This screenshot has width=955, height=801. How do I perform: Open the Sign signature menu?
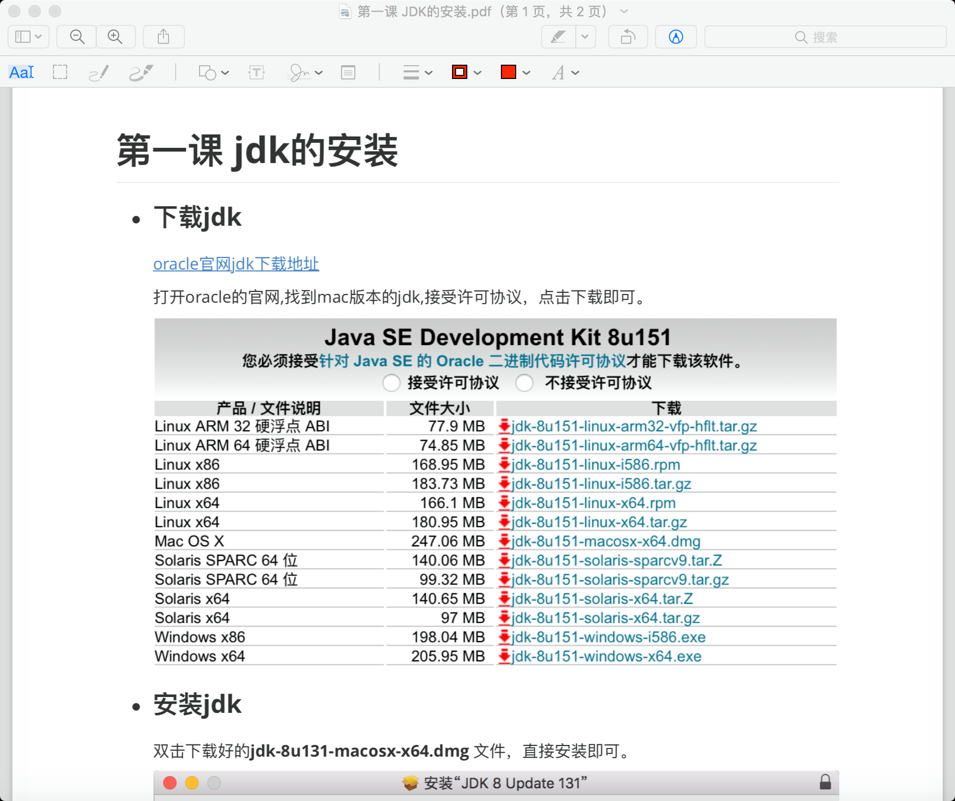pos(305,72)
